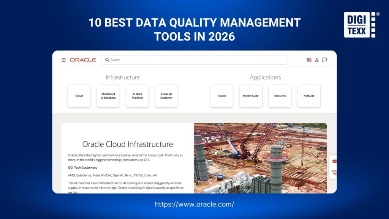Click the OCI Tech Customers subheading
The image size is (389, 219).
[82, 168]
